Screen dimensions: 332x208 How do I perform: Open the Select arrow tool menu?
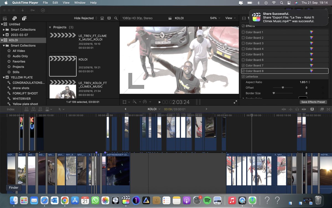[x=61, y=109]
